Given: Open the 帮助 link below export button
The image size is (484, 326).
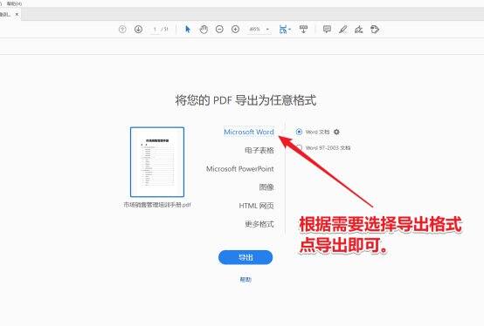Looking at the screenshot, I should click(245, 280).
